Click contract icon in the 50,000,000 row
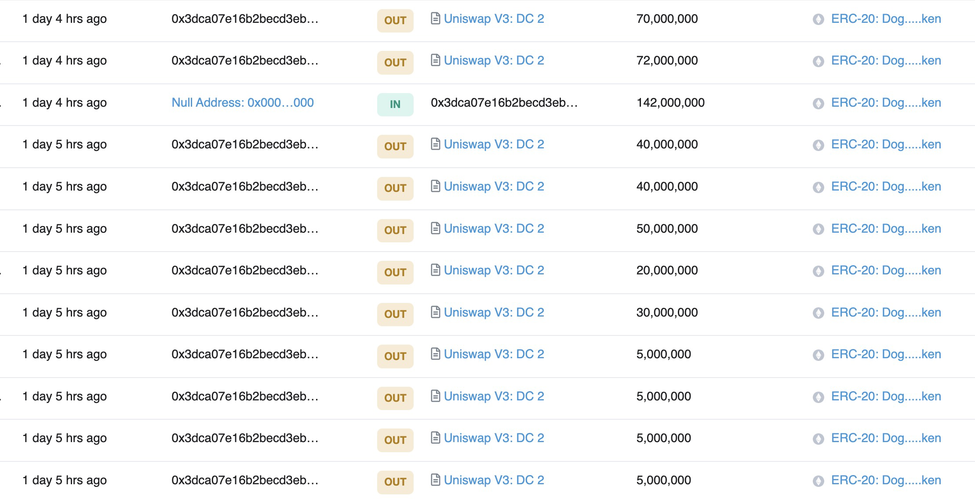The height and width of the screenshot is (504, 975). [x=435, y=228]
